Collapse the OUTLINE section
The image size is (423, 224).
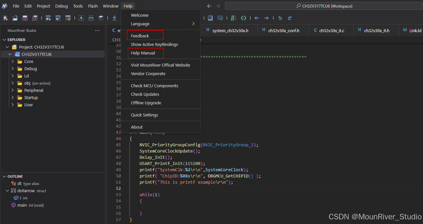[x=5, y=176]
